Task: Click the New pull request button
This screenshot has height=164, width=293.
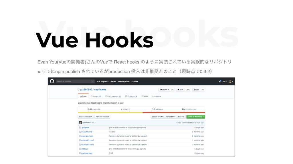Action: point(103,117)
